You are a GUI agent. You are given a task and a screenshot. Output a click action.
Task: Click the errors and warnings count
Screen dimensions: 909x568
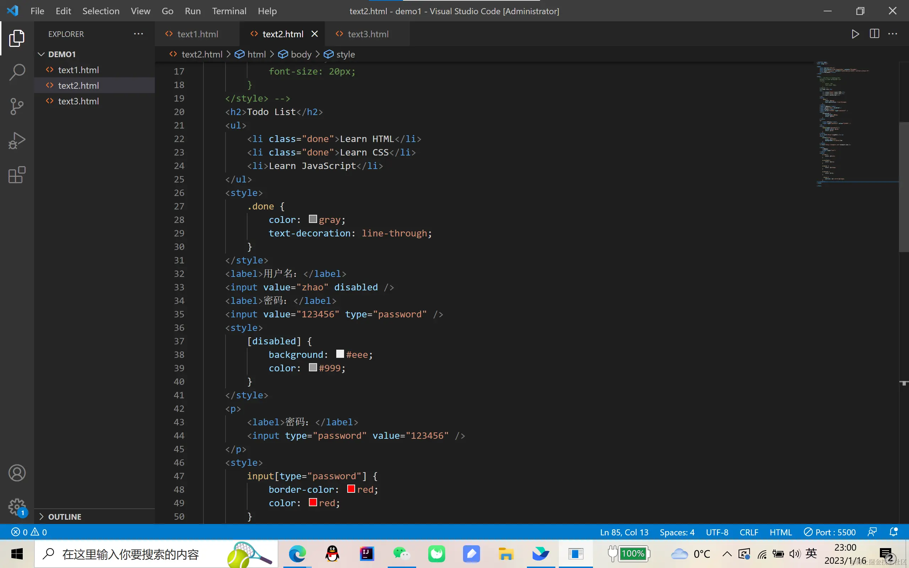pyautogui.click(x=29, y=532)
